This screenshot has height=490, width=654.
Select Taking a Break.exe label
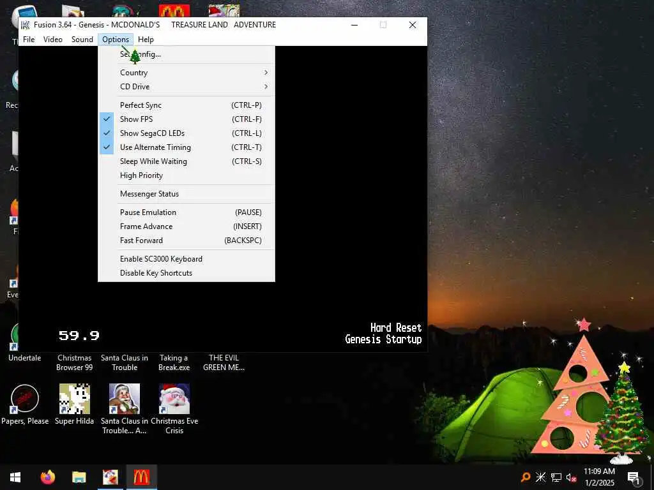(x=174, y=362)
